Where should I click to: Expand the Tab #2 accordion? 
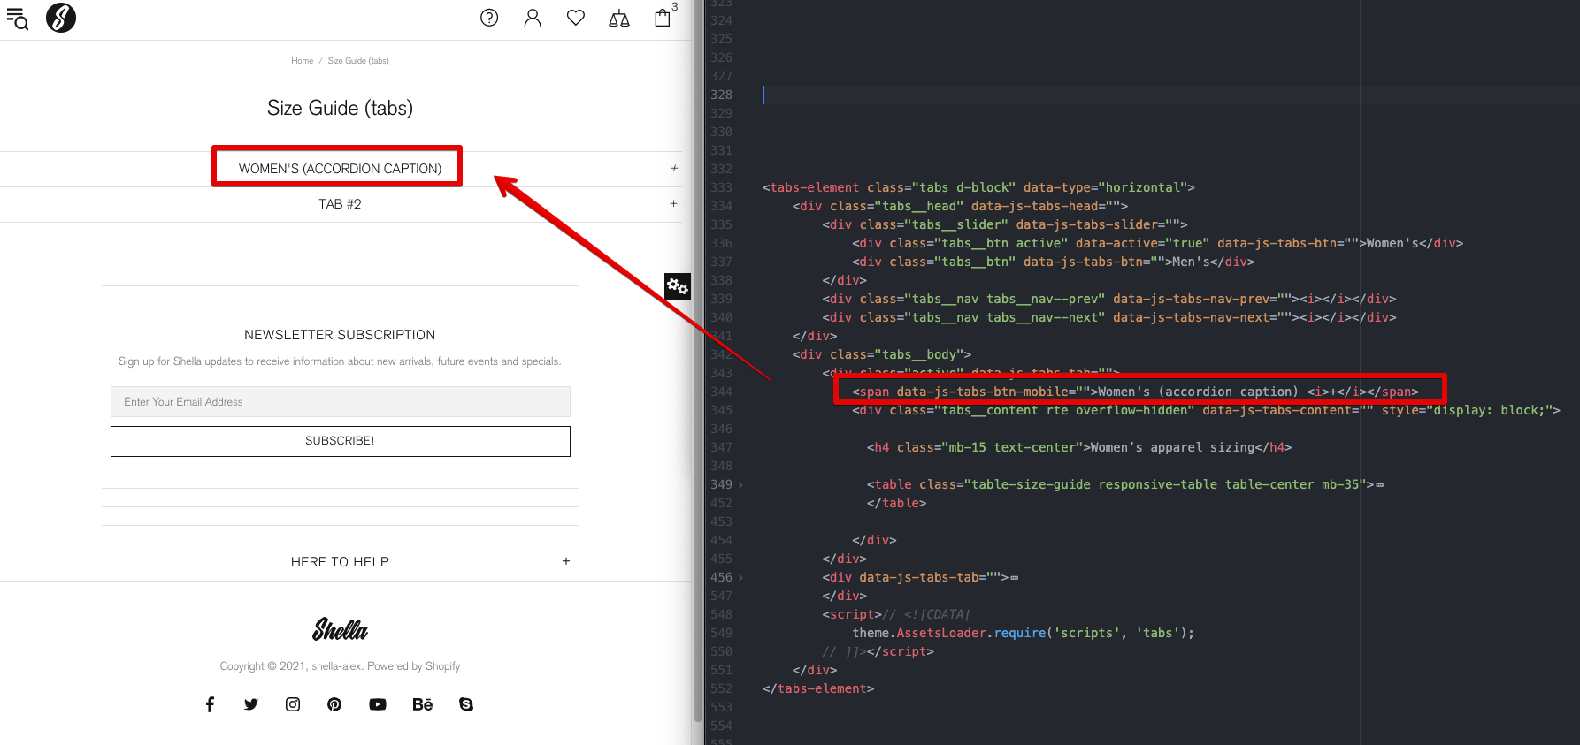click(x=341, y=204)
